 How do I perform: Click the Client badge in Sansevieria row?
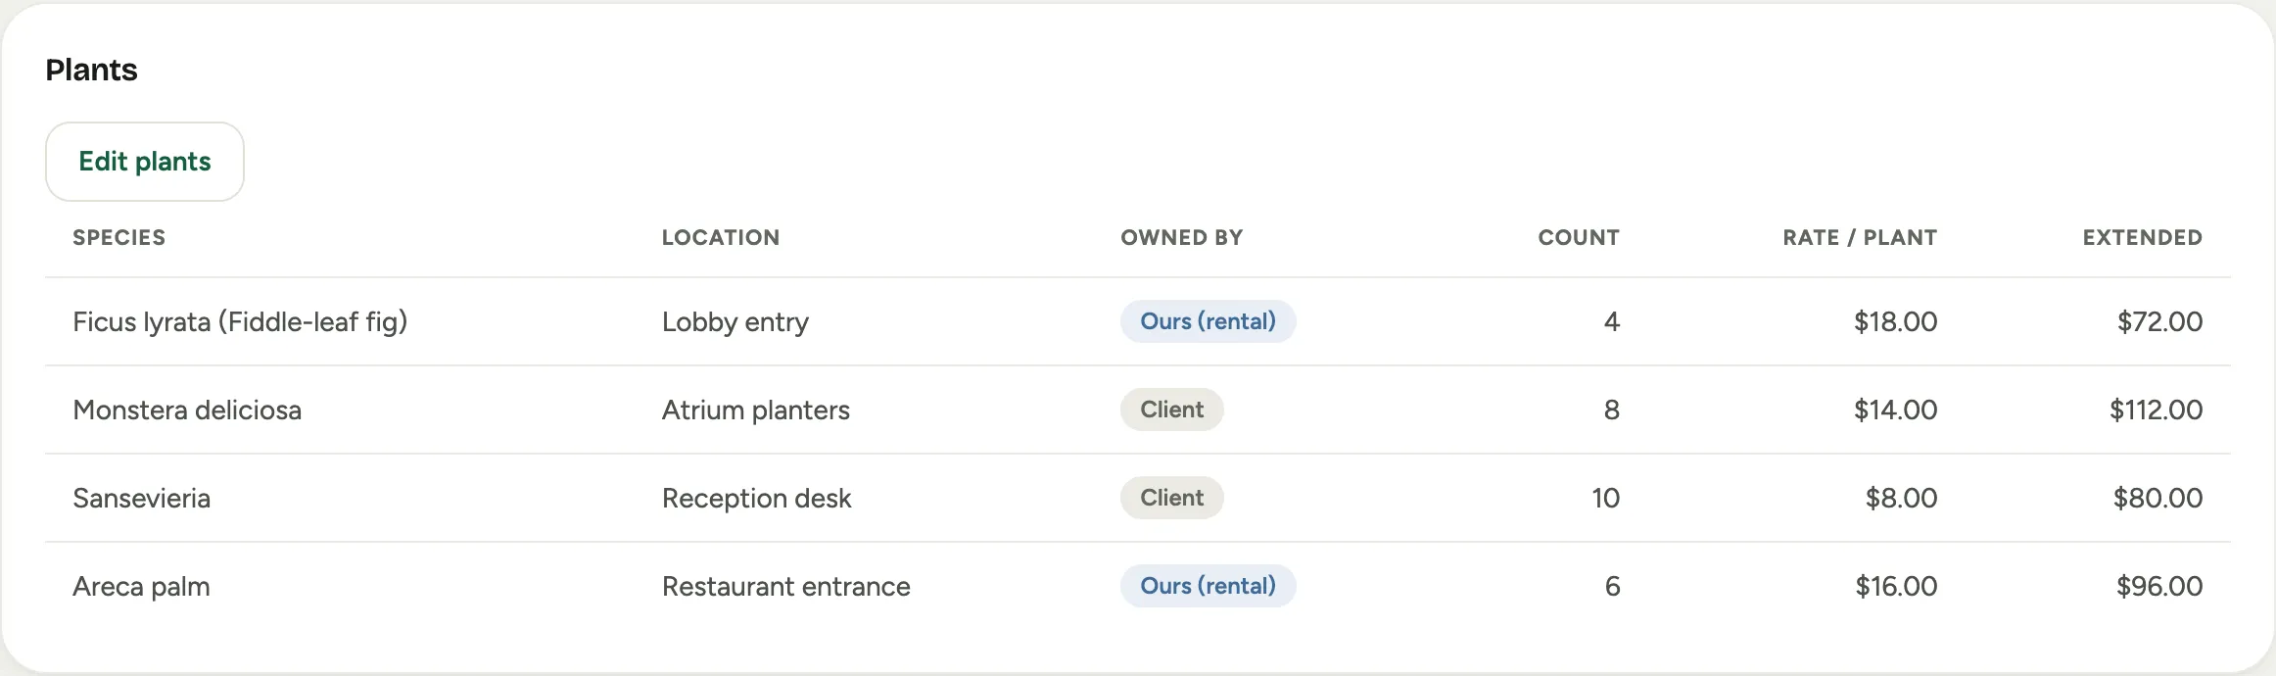[x=1171, y=498]
